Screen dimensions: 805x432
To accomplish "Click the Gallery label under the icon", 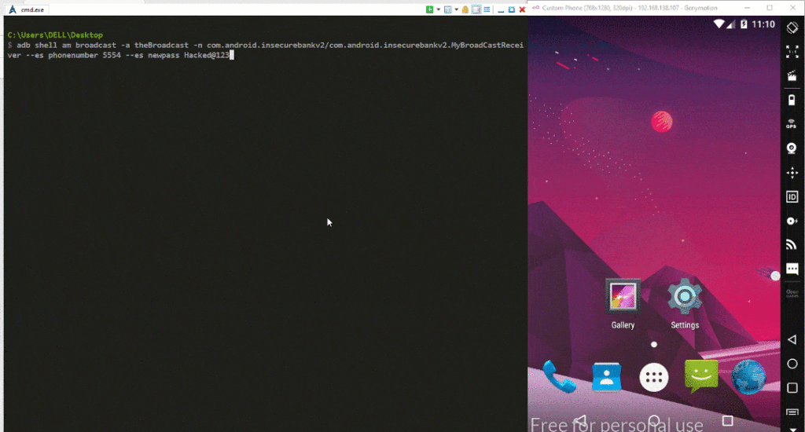I will 623,324.
